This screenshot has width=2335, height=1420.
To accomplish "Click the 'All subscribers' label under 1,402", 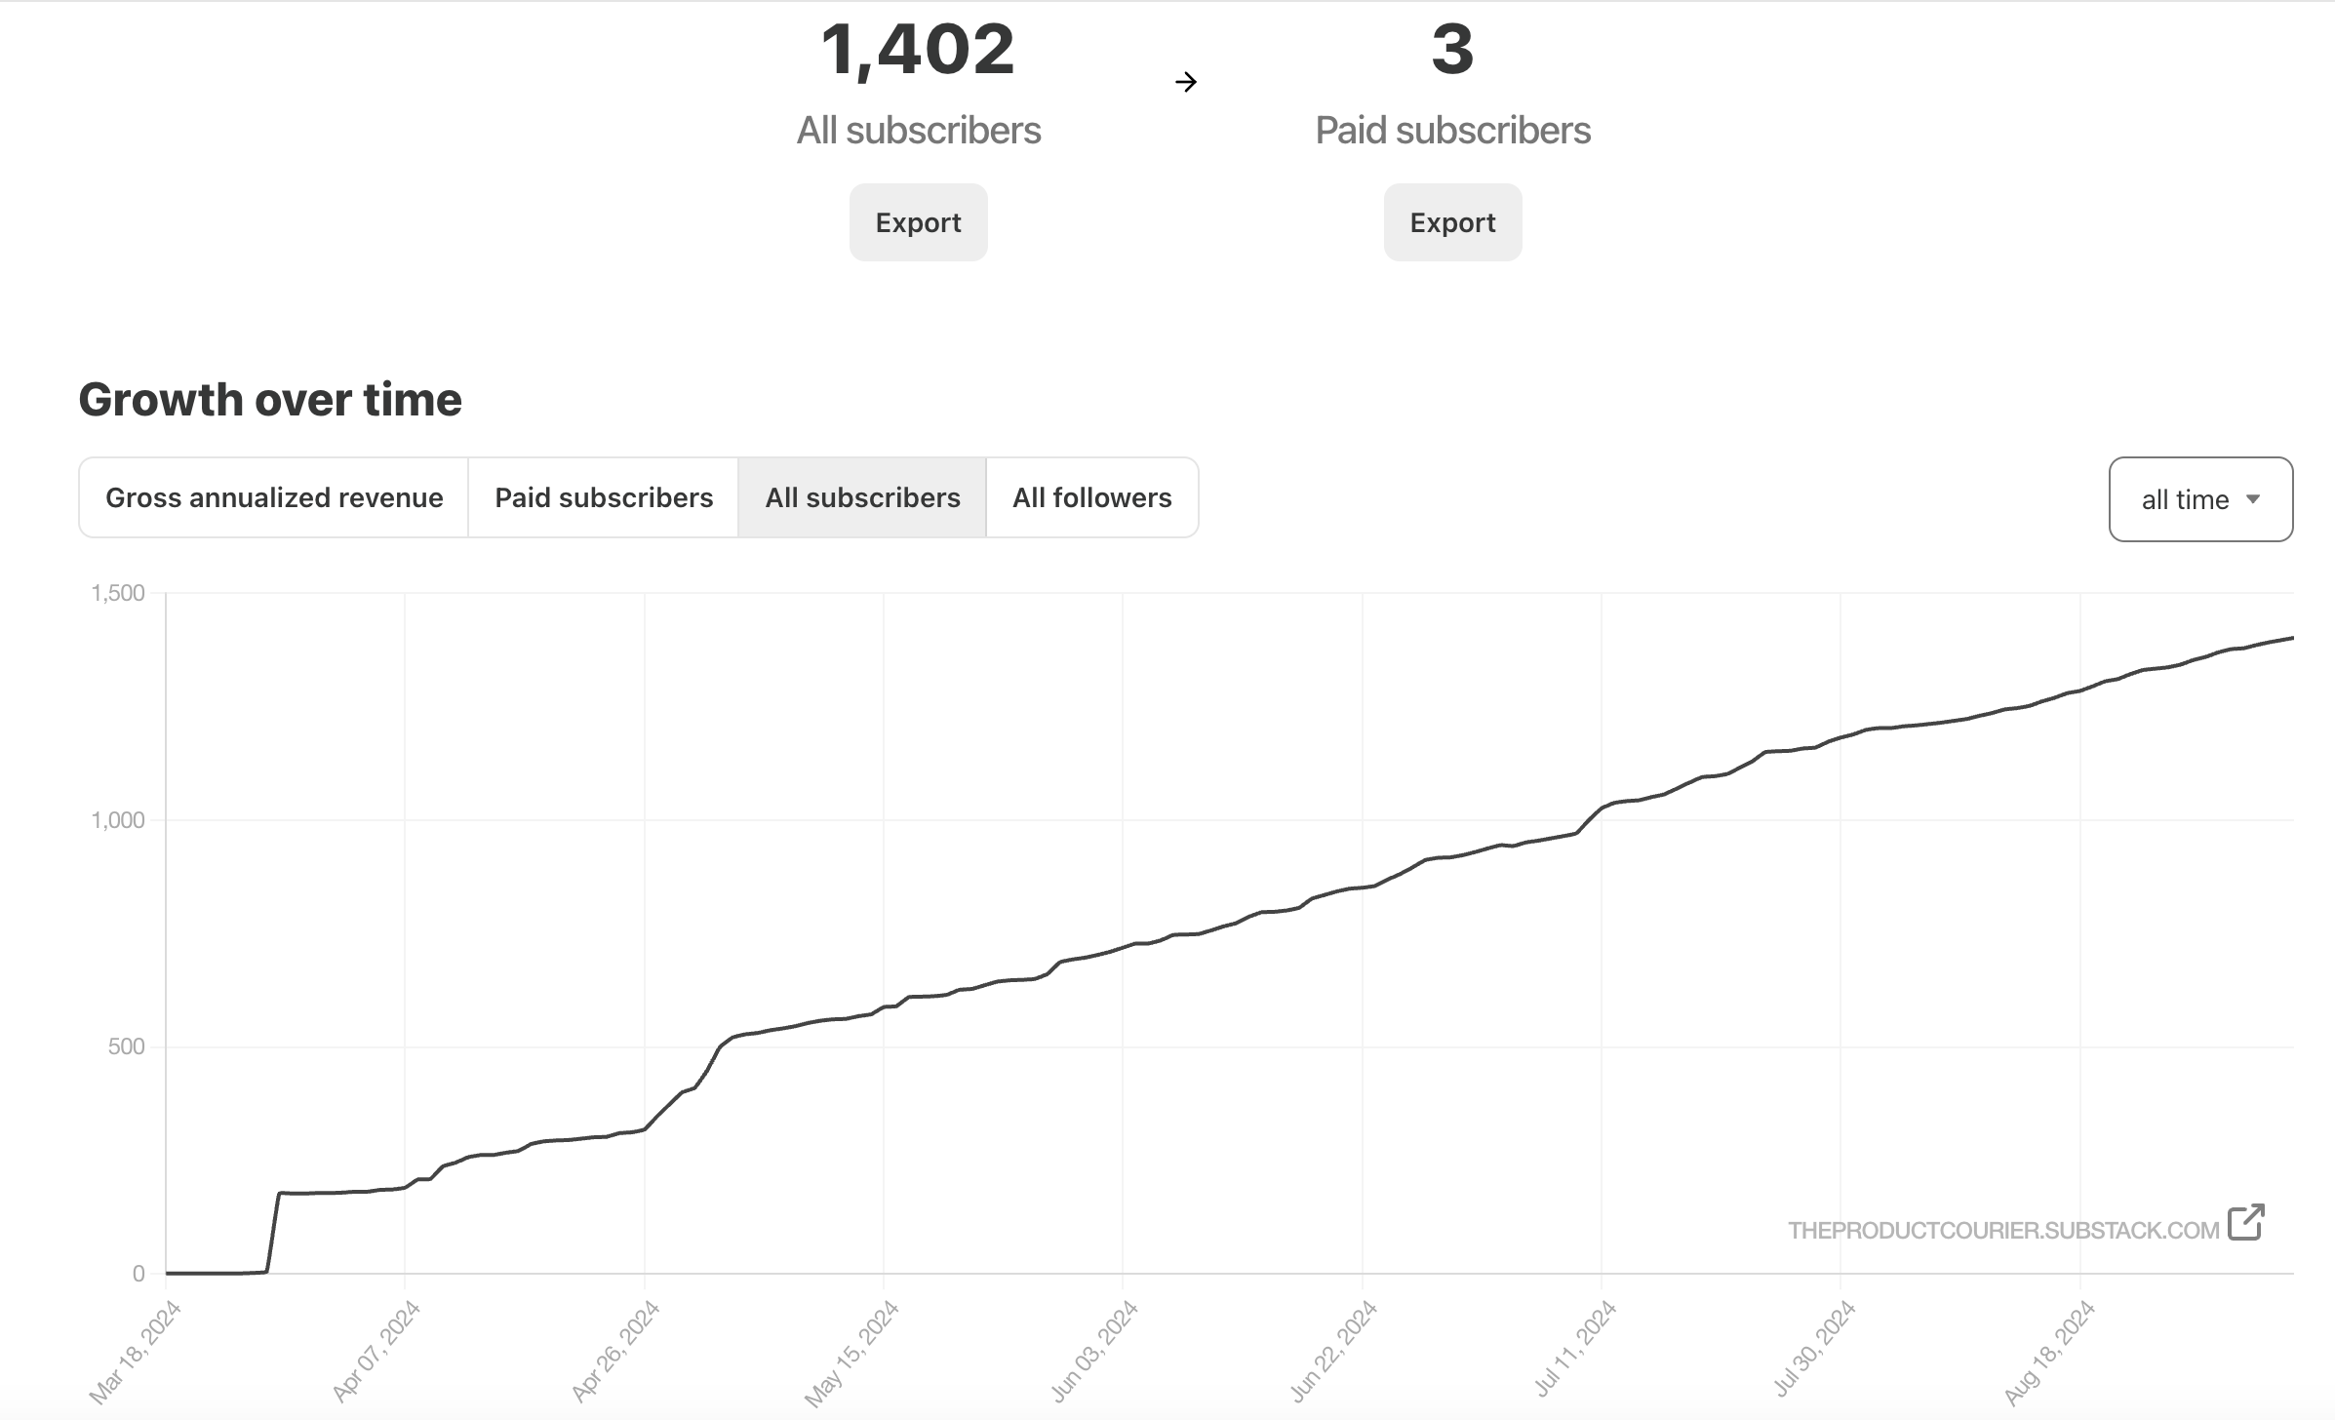I will point(918,130).
